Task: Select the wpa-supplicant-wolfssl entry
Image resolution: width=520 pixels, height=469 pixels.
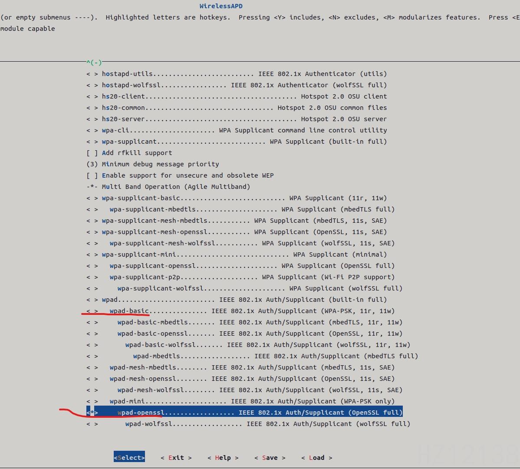Action: [x=244, y=288]
